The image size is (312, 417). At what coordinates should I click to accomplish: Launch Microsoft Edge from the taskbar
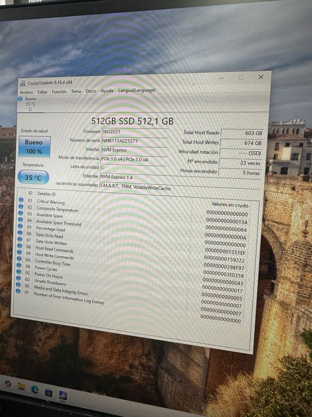[x=35, y=389]
